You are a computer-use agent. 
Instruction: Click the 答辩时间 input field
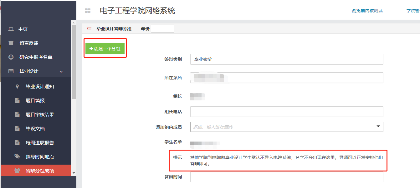coord(286,177)
